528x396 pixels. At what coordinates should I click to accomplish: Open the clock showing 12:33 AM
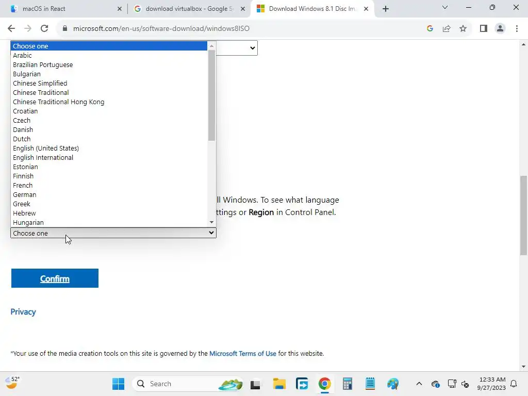point(491,384)
